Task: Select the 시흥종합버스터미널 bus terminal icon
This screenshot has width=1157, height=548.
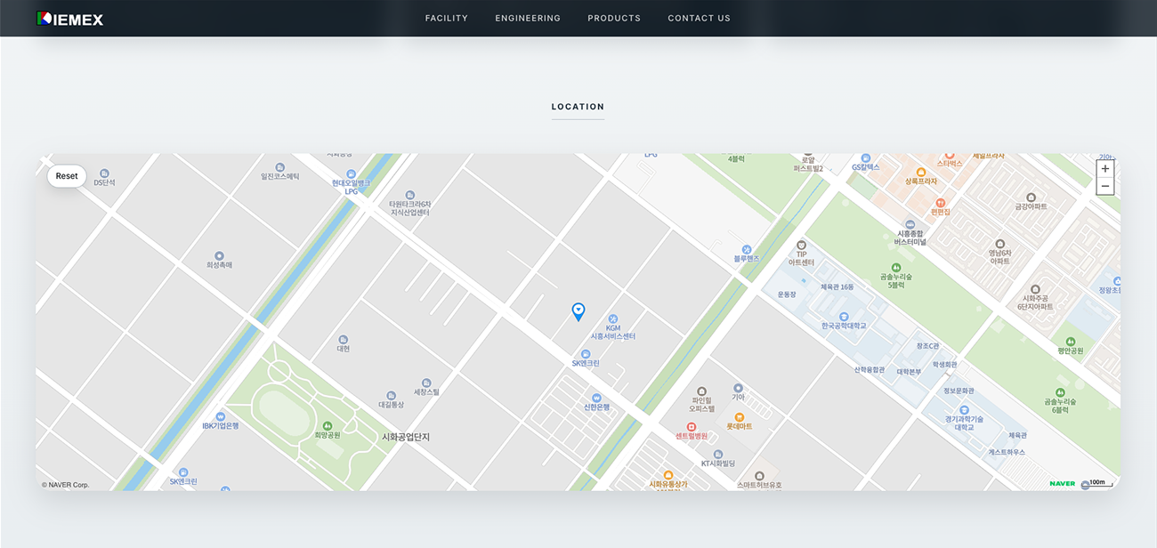Action: point(910,225)
